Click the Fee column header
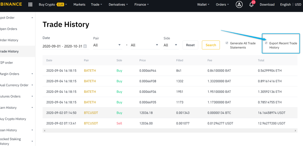 tap(210, 60)
